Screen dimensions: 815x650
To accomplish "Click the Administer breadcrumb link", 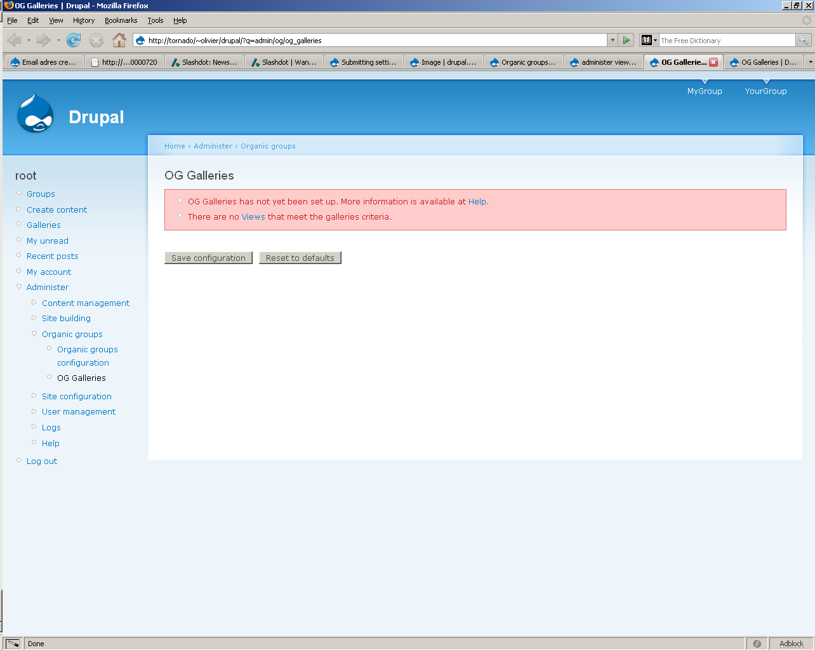I will pyautogui.click(x=213, y=146).
